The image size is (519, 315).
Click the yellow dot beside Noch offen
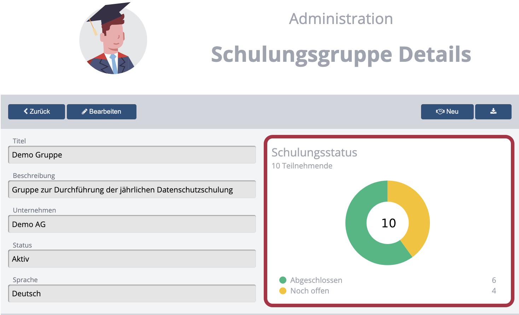coord(283,291)
